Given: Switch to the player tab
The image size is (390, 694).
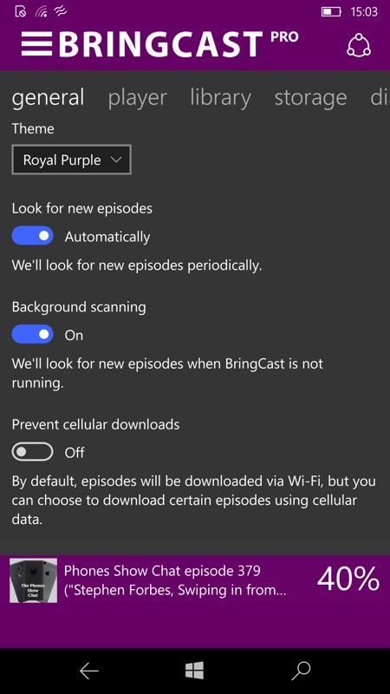Looking at the screenshot, I should click(x=138, y=97).
